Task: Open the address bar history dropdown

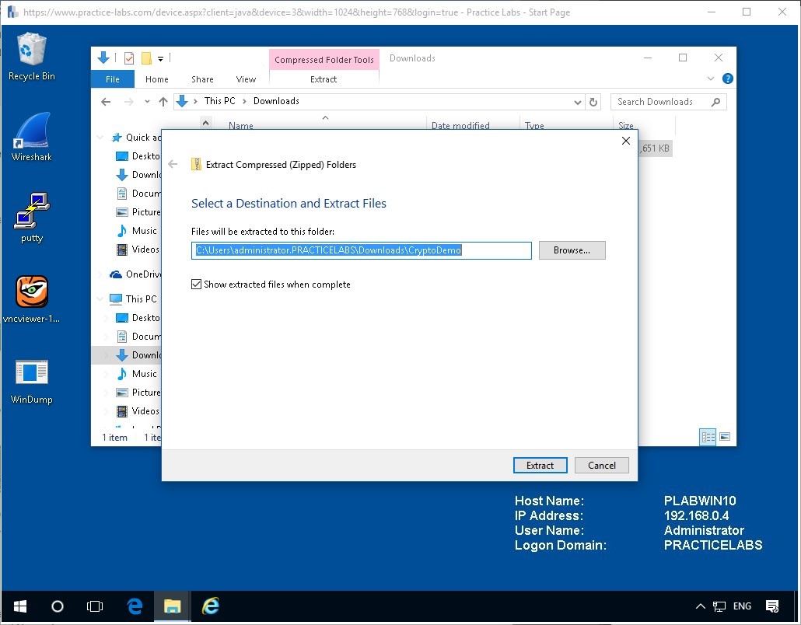Action: coord(577,101)
